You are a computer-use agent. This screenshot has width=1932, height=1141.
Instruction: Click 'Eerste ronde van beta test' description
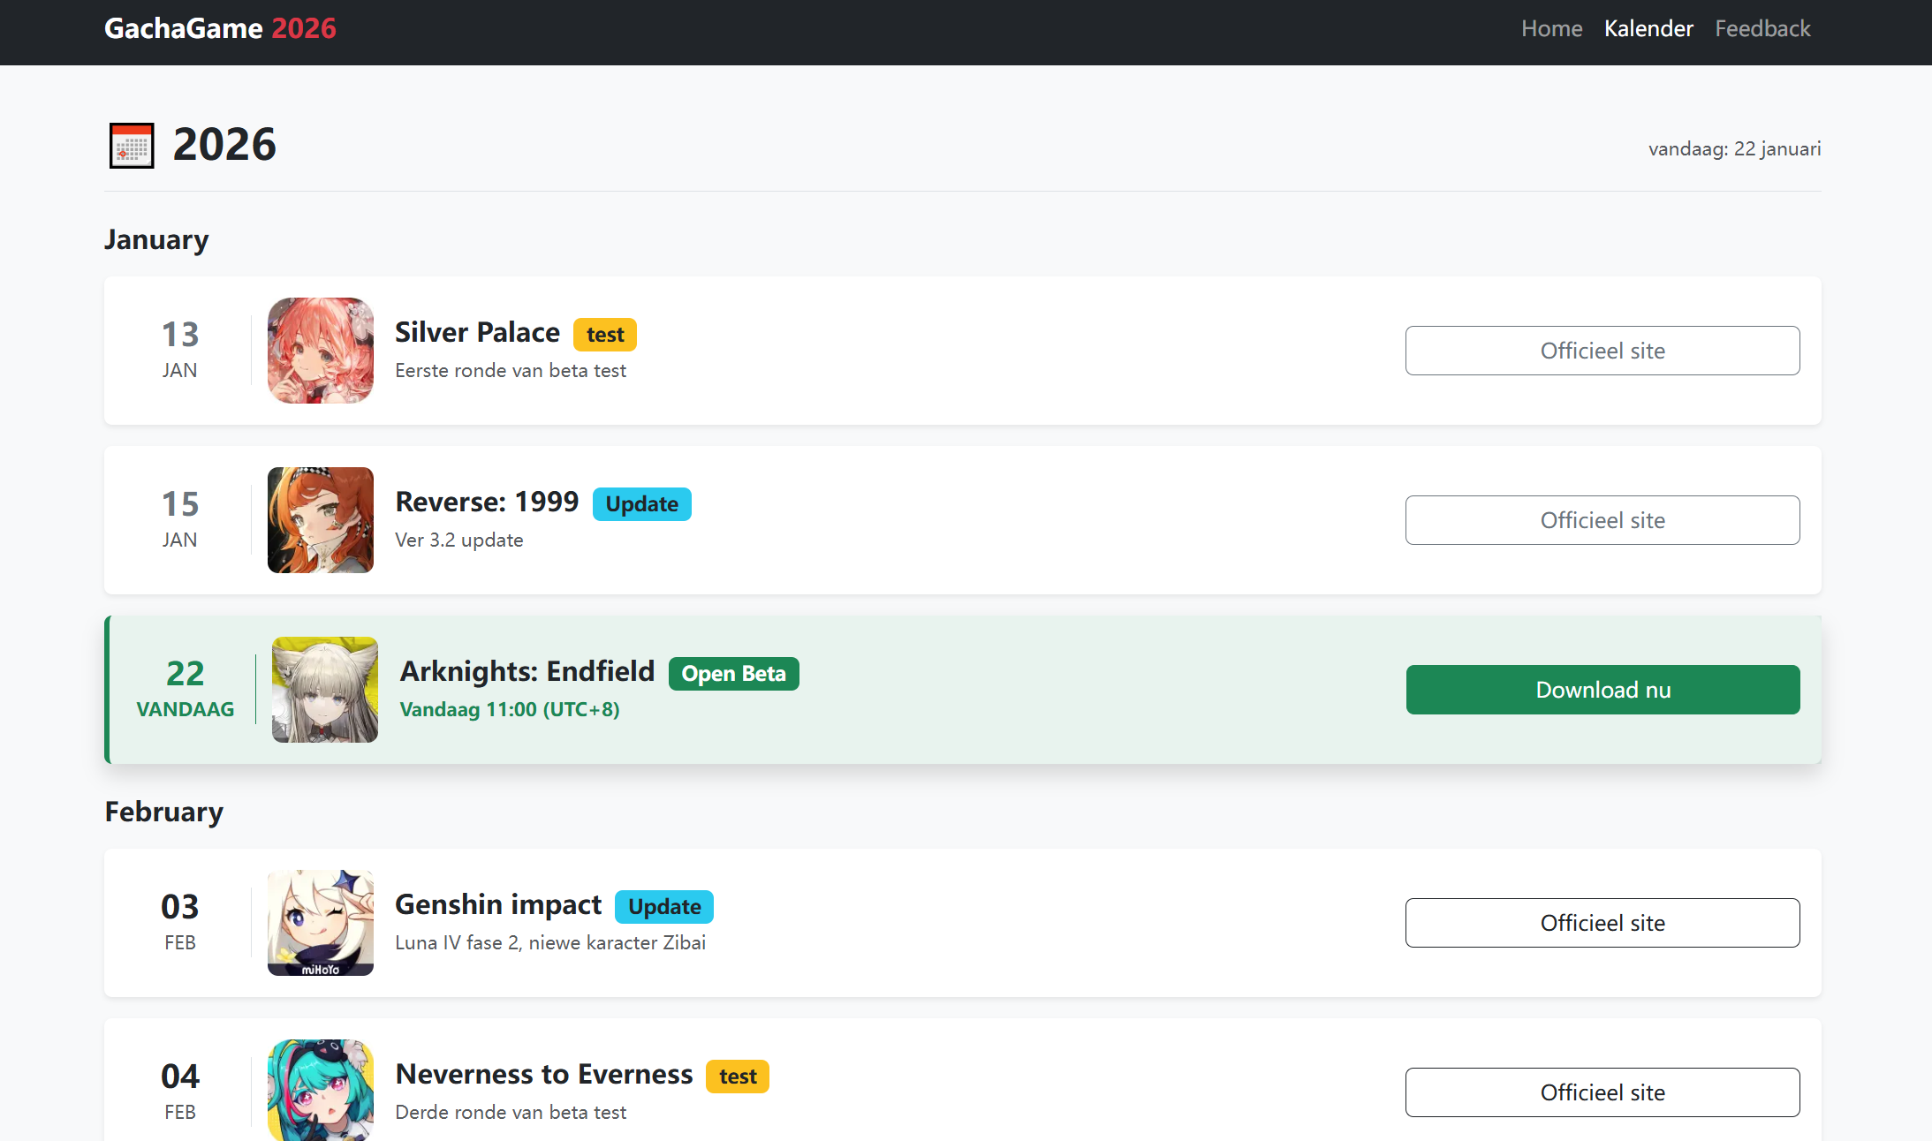click(x=511, y=371)
